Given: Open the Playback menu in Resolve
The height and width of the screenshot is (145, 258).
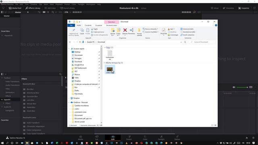Looking at the screenshot, I should pos(59,4).
